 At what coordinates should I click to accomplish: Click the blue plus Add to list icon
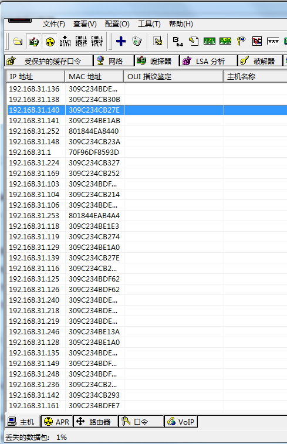[x=121, y=41]
